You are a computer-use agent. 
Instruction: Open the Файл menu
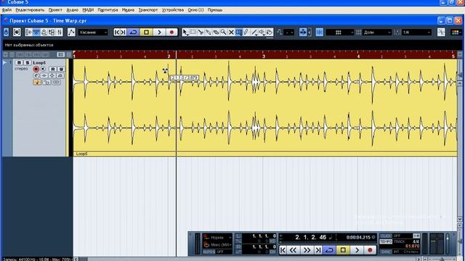pyautogui.click(x=7, y=9)
